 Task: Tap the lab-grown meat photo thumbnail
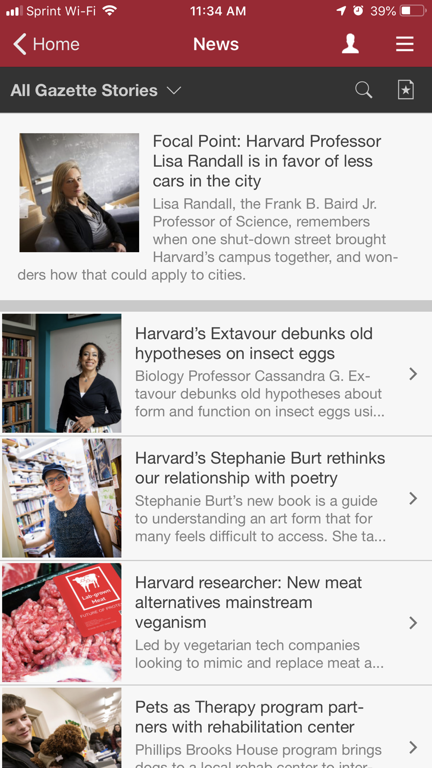(x=62, y=622)
